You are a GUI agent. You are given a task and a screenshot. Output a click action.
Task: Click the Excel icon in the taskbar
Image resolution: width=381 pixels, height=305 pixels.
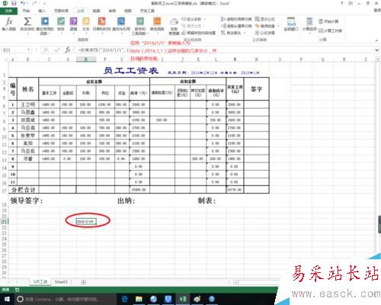(183, 299)
